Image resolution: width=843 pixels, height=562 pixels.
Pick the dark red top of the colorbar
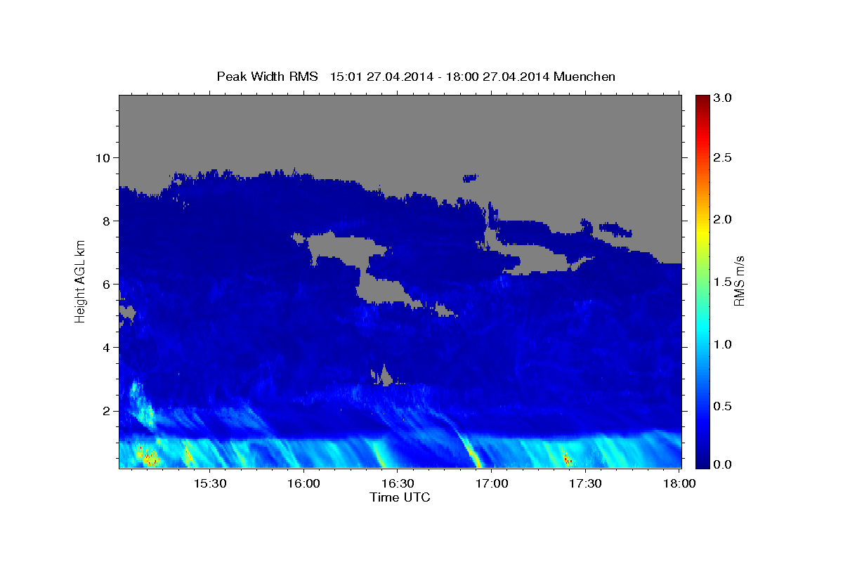[702, 100]
